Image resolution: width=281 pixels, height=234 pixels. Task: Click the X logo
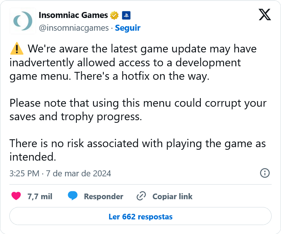tap(265, 15)
